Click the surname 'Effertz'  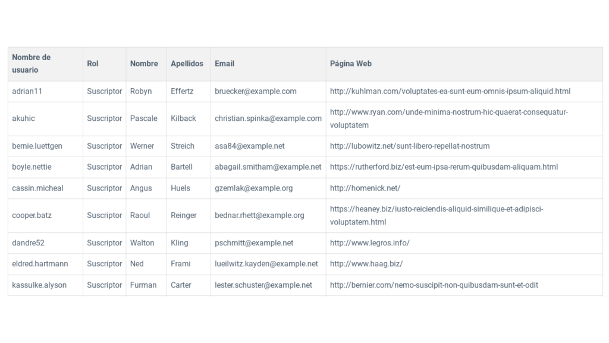[x=182, y=91]
